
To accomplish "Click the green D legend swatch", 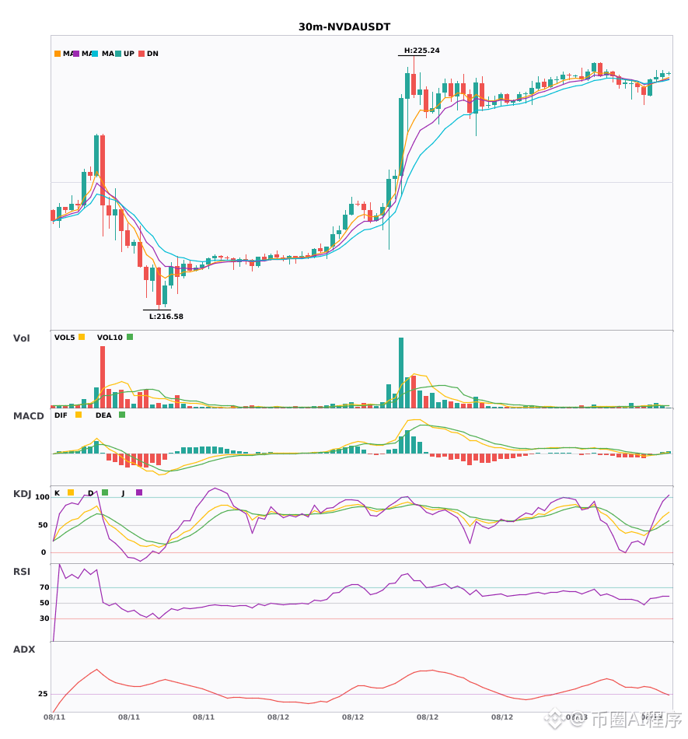I will tap(105, 492).
